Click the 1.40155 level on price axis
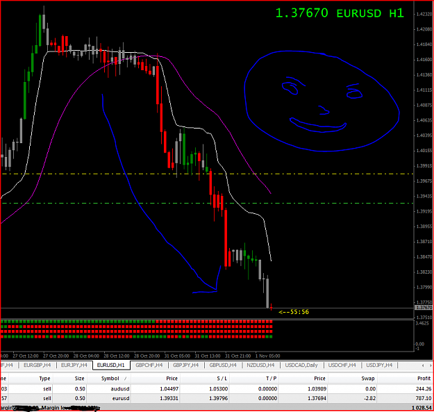The height and width of the screenshot is (412, 434). click(424, 151)
